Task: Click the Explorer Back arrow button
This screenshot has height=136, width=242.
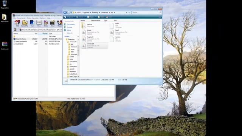Action: tap(65, 12)
